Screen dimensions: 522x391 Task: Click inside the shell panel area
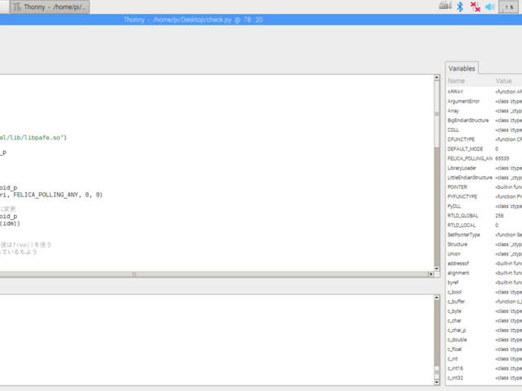(212, 338)
